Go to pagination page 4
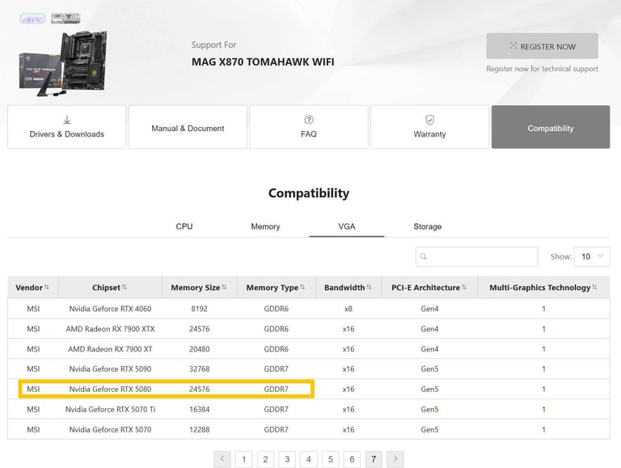621x468 pixels. [309, 459]
